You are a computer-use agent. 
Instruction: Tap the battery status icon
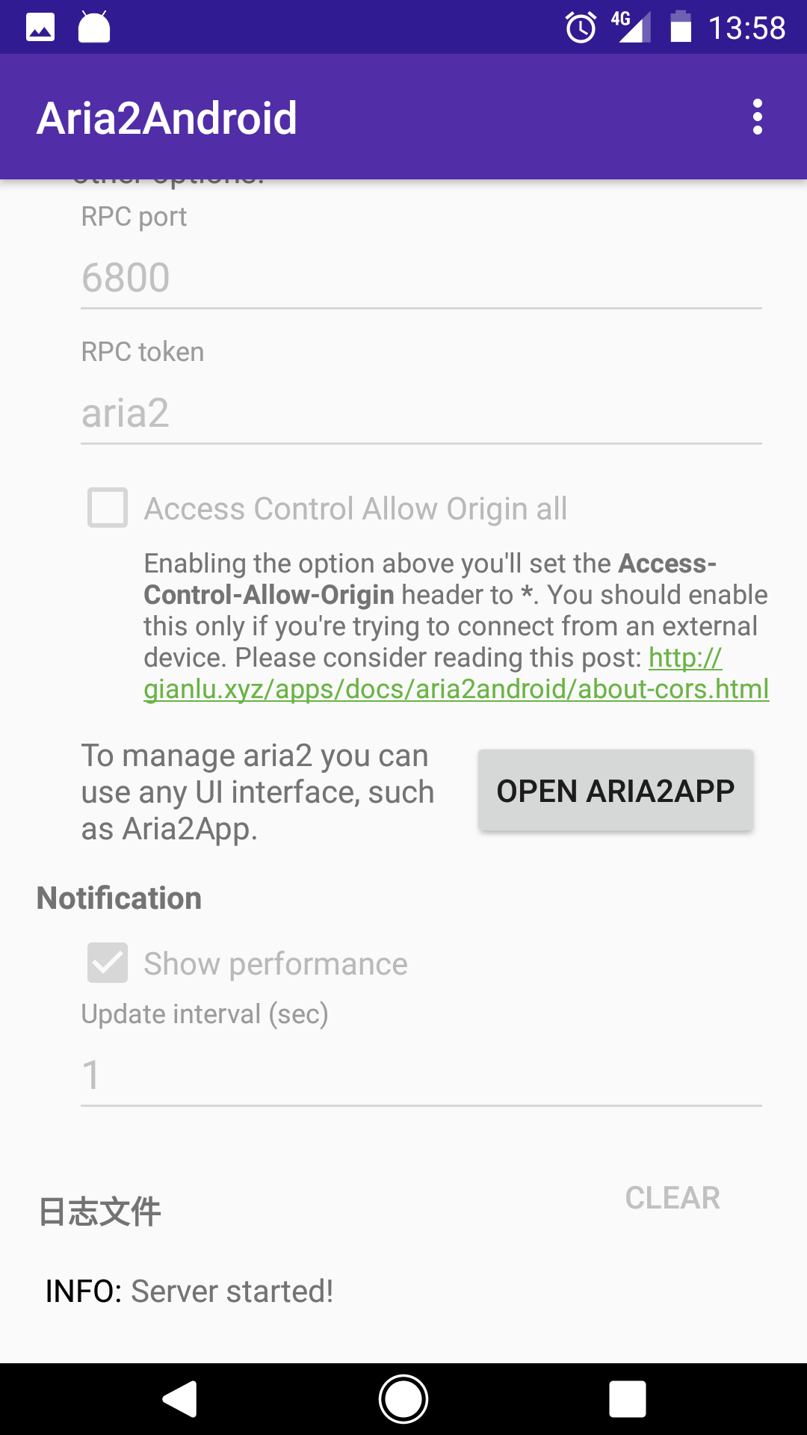click(680, 28)
